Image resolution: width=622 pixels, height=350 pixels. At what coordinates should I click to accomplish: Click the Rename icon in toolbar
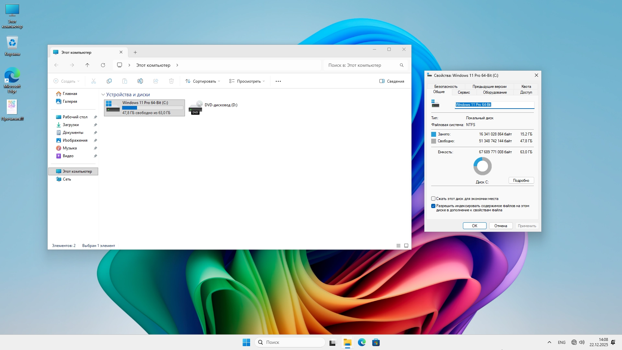point(140,81)
